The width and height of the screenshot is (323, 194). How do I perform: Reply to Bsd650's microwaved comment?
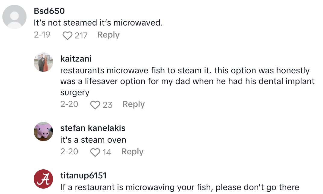108,35
